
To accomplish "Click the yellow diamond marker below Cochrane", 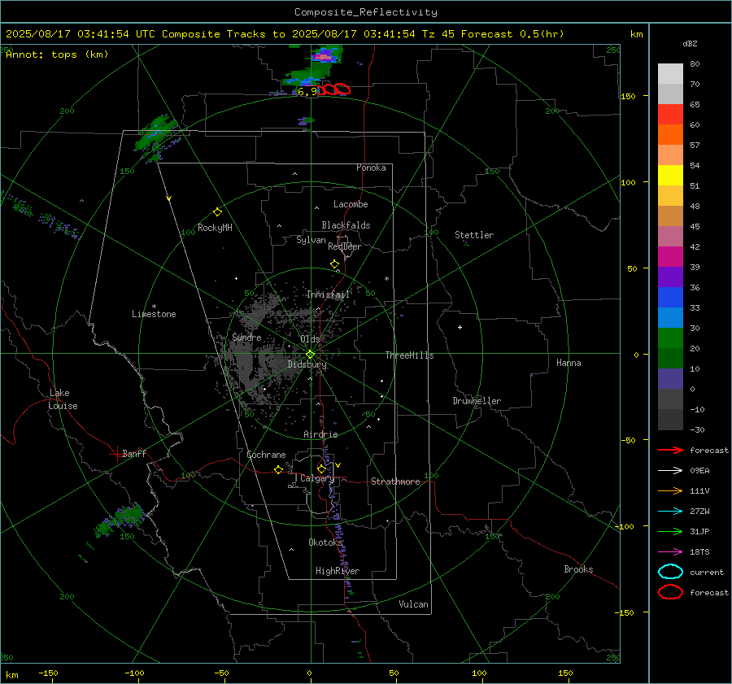I will click(278, 469).
